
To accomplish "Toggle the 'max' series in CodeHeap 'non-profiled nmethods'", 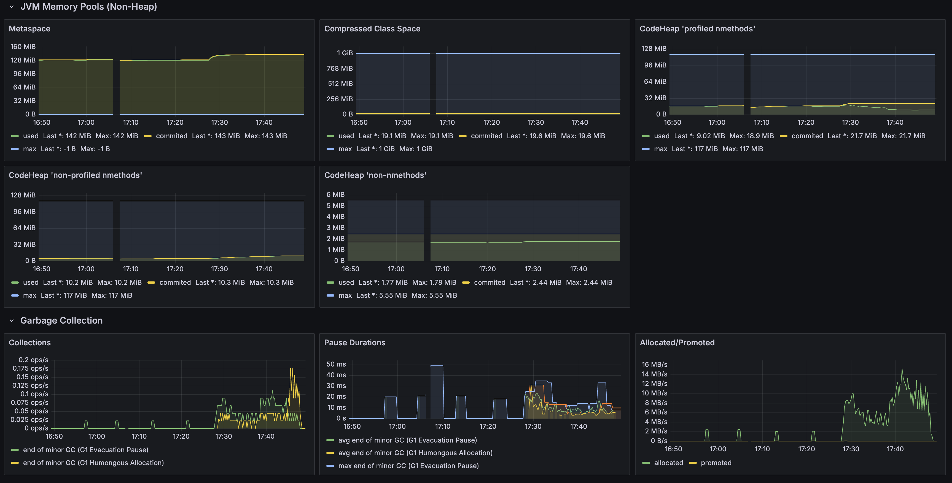I will 30,295.
